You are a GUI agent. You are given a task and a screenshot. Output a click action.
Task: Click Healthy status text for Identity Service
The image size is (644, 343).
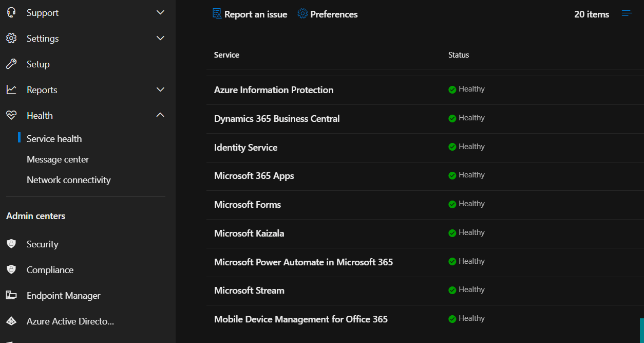[471, 147]
